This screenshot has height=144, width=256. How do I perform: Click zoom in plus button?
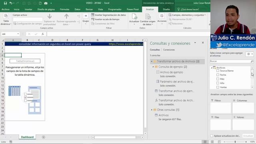click(246, 142)
